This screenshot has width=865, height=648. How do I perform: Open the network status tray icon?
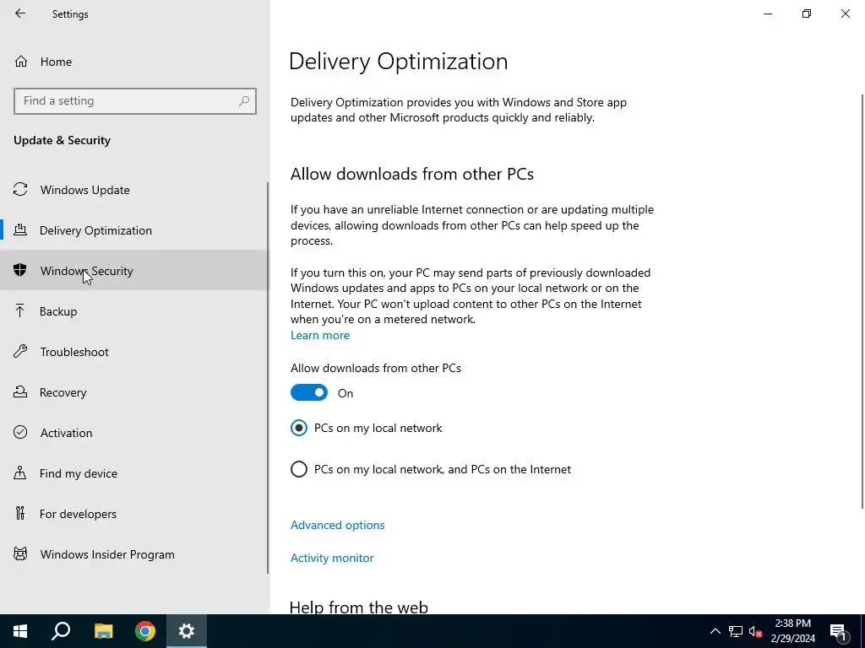click(736, 631)
